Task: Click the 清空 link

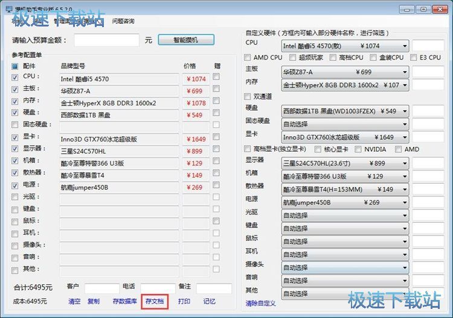Action: click(74, 301)
